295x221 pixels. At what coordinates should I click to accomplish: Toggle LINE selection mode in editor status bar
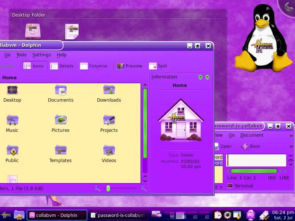[x=284, y=178]
